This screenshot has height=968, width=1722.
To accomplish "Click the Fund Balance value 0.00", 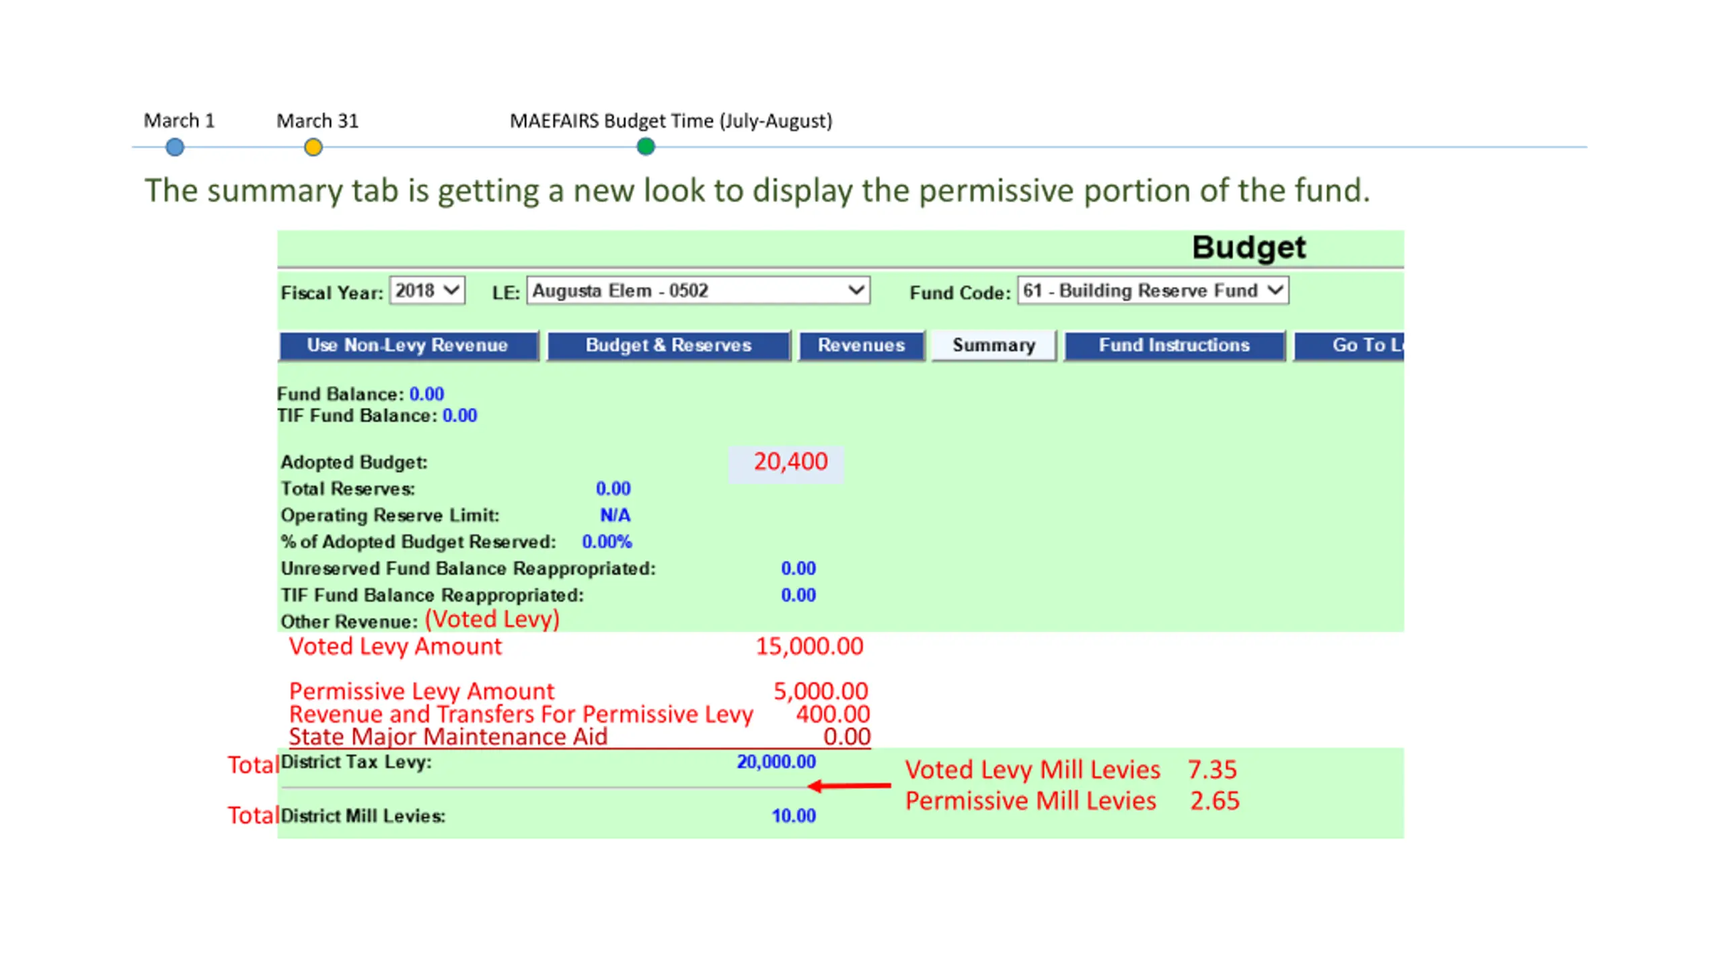I will click(426, 394).
